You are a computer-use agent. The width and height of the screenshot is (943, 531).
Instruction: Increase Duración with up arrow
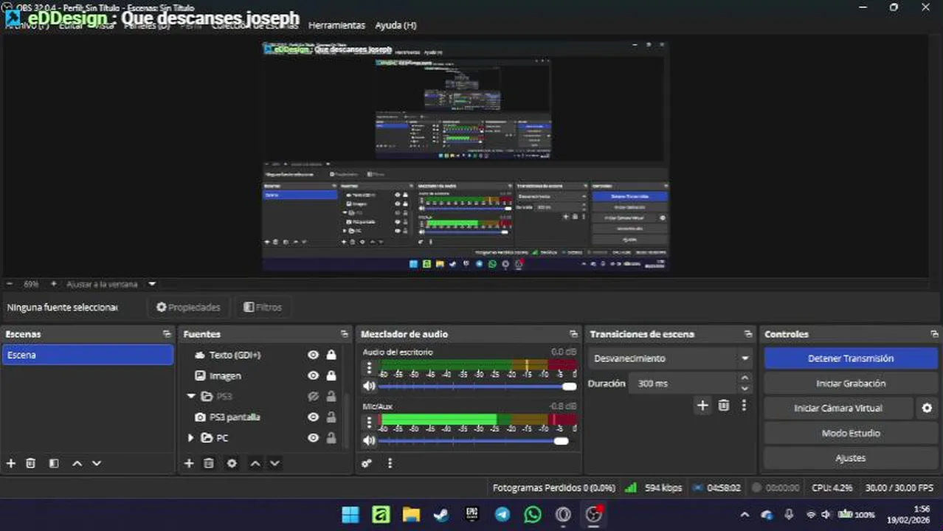[x=745, y=378]
